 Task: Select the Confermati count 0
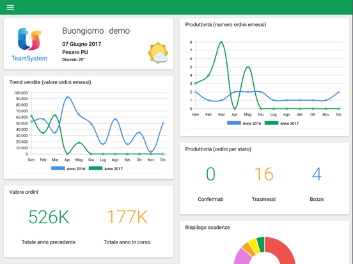211,174
